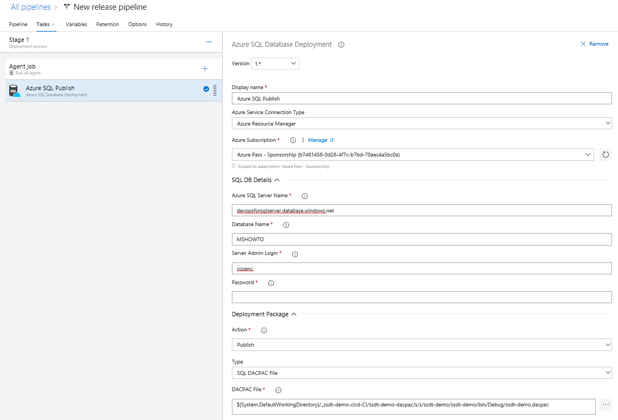Screen dimensions: 618x420
Task: Click the scoped subscription info icon
Action: 234,166
